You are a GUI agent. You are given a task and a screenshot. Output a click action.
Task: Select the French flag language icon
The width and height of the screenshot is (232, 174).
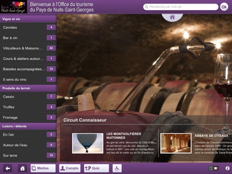click(x=216, y=168)
